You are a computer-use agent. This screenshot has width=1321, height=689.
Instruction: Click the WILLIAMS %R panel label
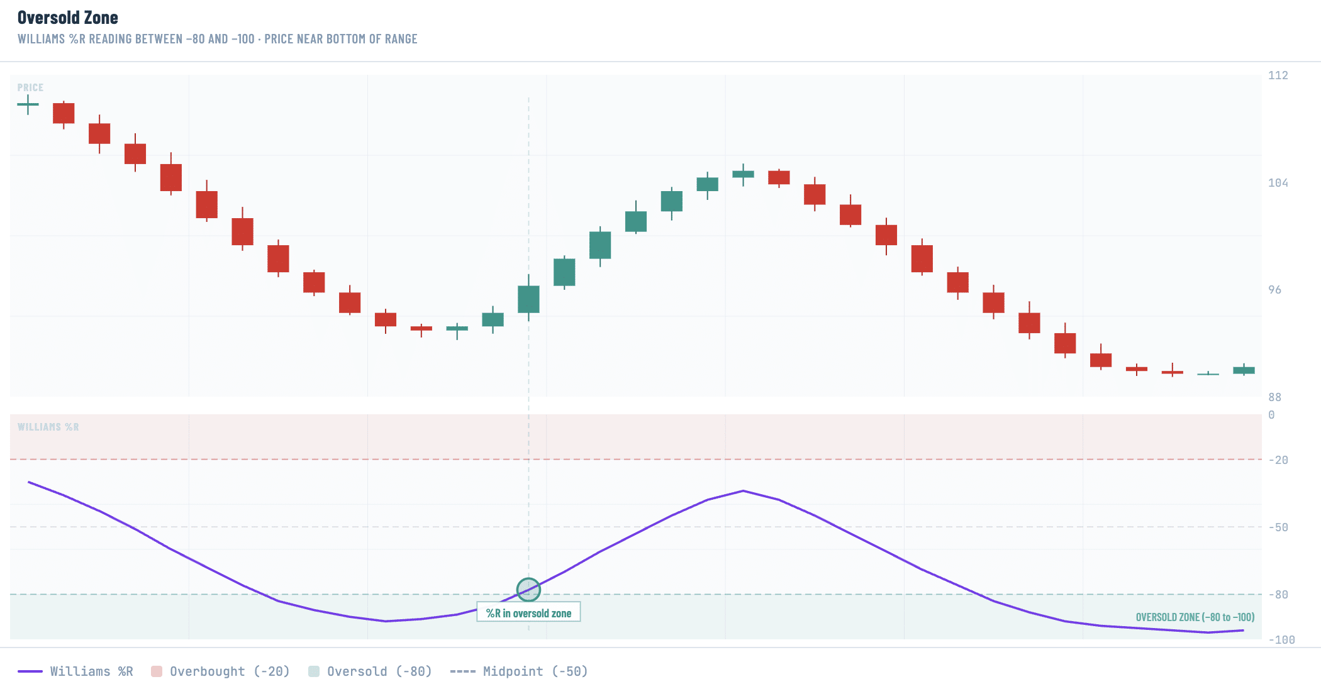point(48,427)
